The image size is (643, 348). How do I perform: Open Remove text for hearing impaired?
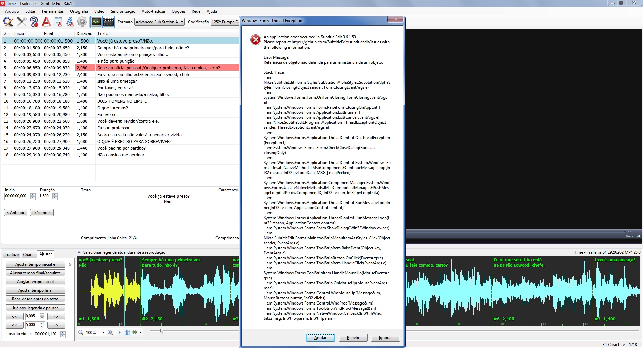pos(34,22)
